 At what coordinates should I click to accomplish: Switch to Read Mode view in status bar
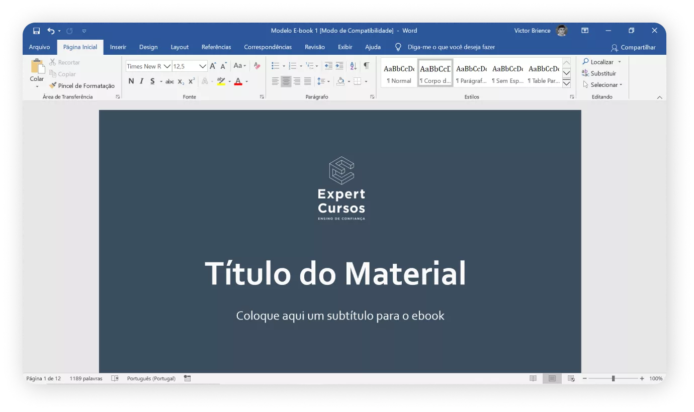(533, 378)
